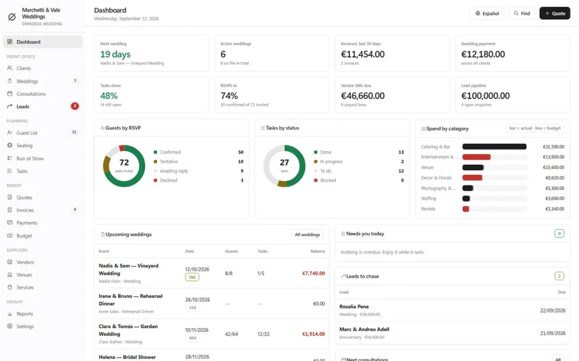Click the Decor & Florals spend bar
The height and width of the screenshot is (361, 579).
click(472, 178)
